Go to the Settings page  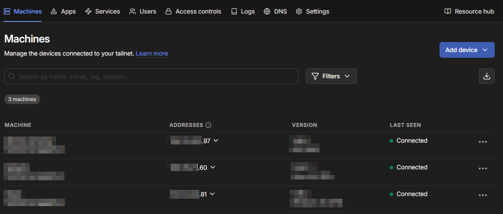[x=312, y=11]
